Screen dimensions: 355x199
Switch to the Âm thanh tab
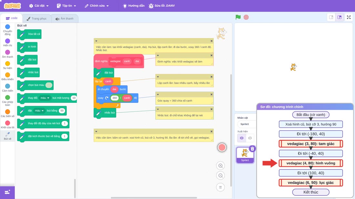65,19
